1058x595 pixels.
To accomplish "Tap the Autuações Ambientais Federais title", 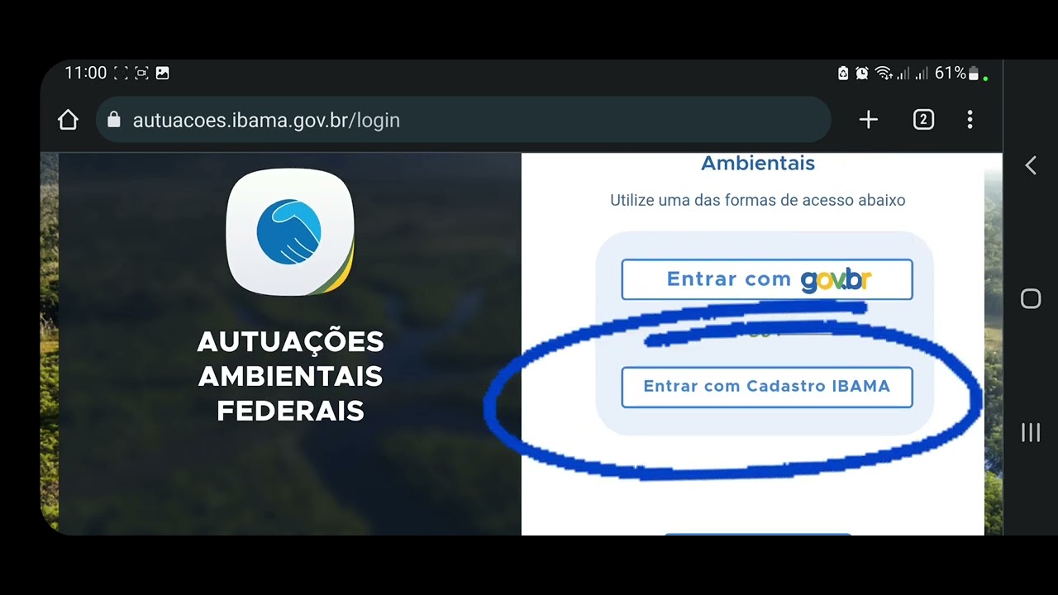I will (291, 376).
